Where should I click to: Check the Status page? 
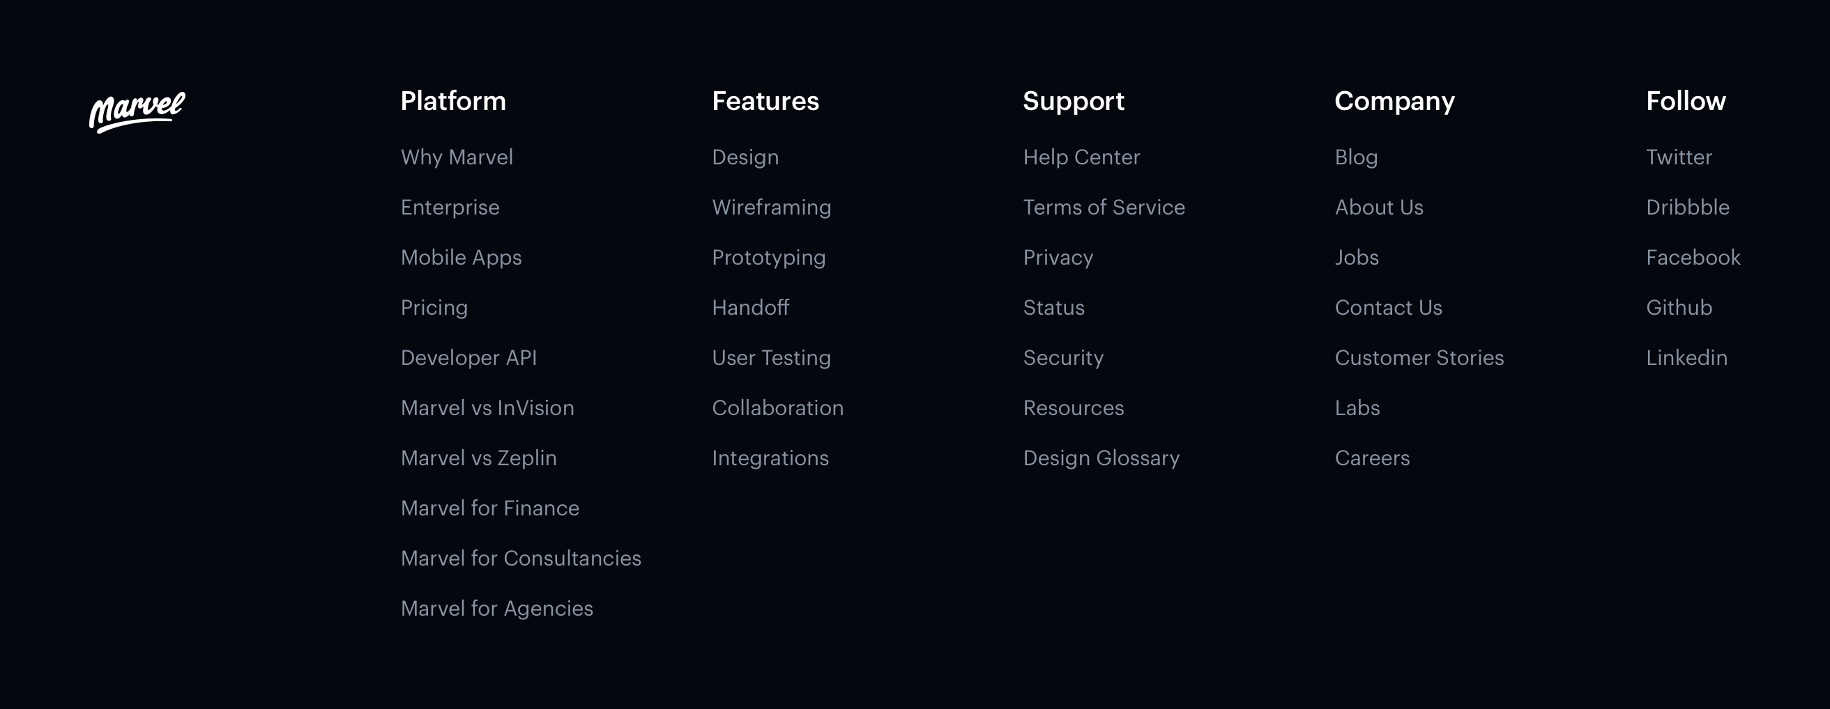(x=1053, y=307)
